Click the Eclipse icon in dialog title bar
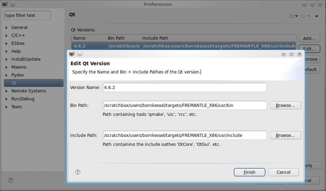 pyautogui.click(x=72, y=54)
